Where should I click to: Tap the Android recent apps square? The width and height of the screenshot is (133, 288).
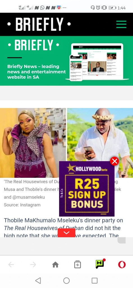pos(94,280)
